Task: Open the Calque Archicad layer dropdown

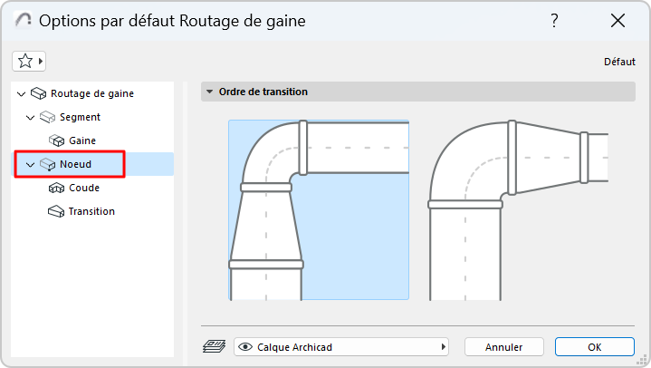Action: [342, 346]
